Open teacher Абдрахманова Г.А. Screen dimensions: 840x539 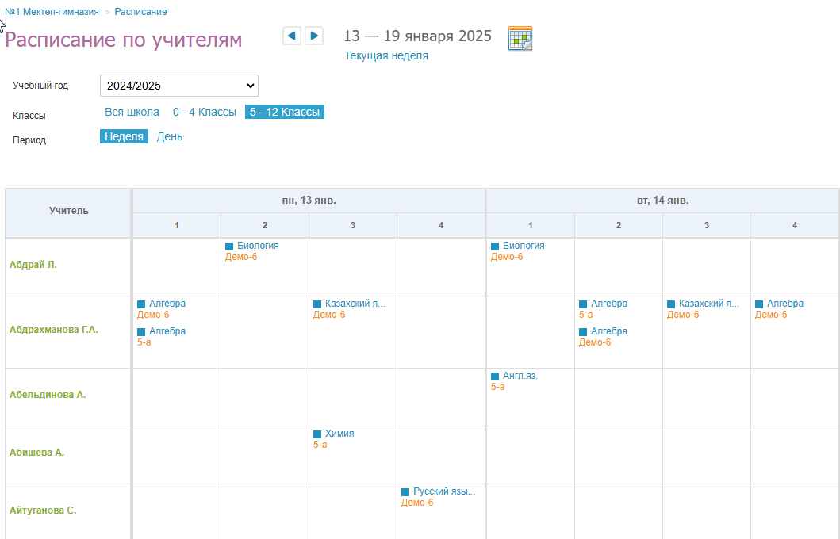(x=54, y=330)
